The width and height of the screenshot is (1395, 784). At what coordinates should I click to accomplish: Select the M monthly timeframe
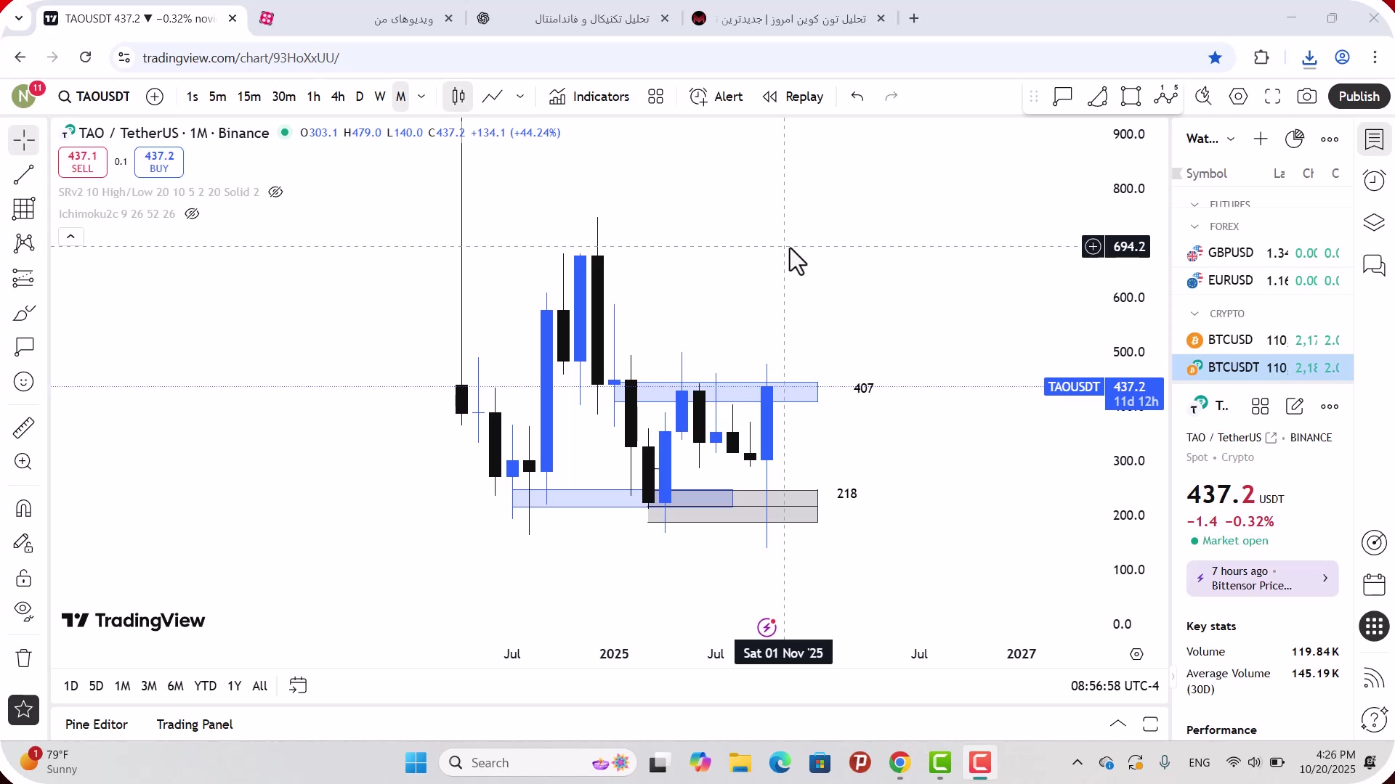[x=400, y=97]
